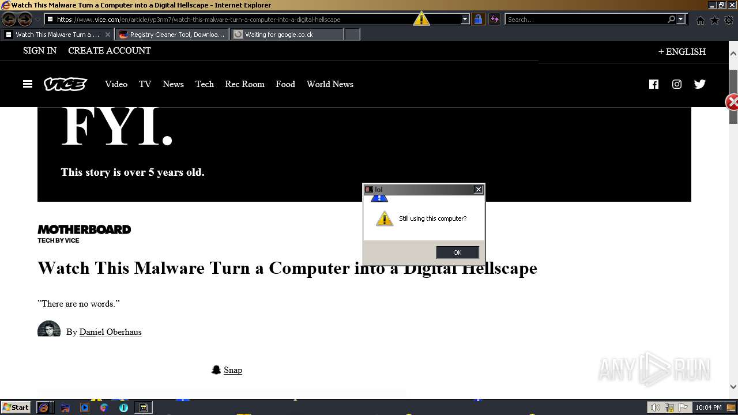This screenshot has height=415, width=738.
Task: Go forward with the browser Forward arrow
Action: click(x=25, y=19)
